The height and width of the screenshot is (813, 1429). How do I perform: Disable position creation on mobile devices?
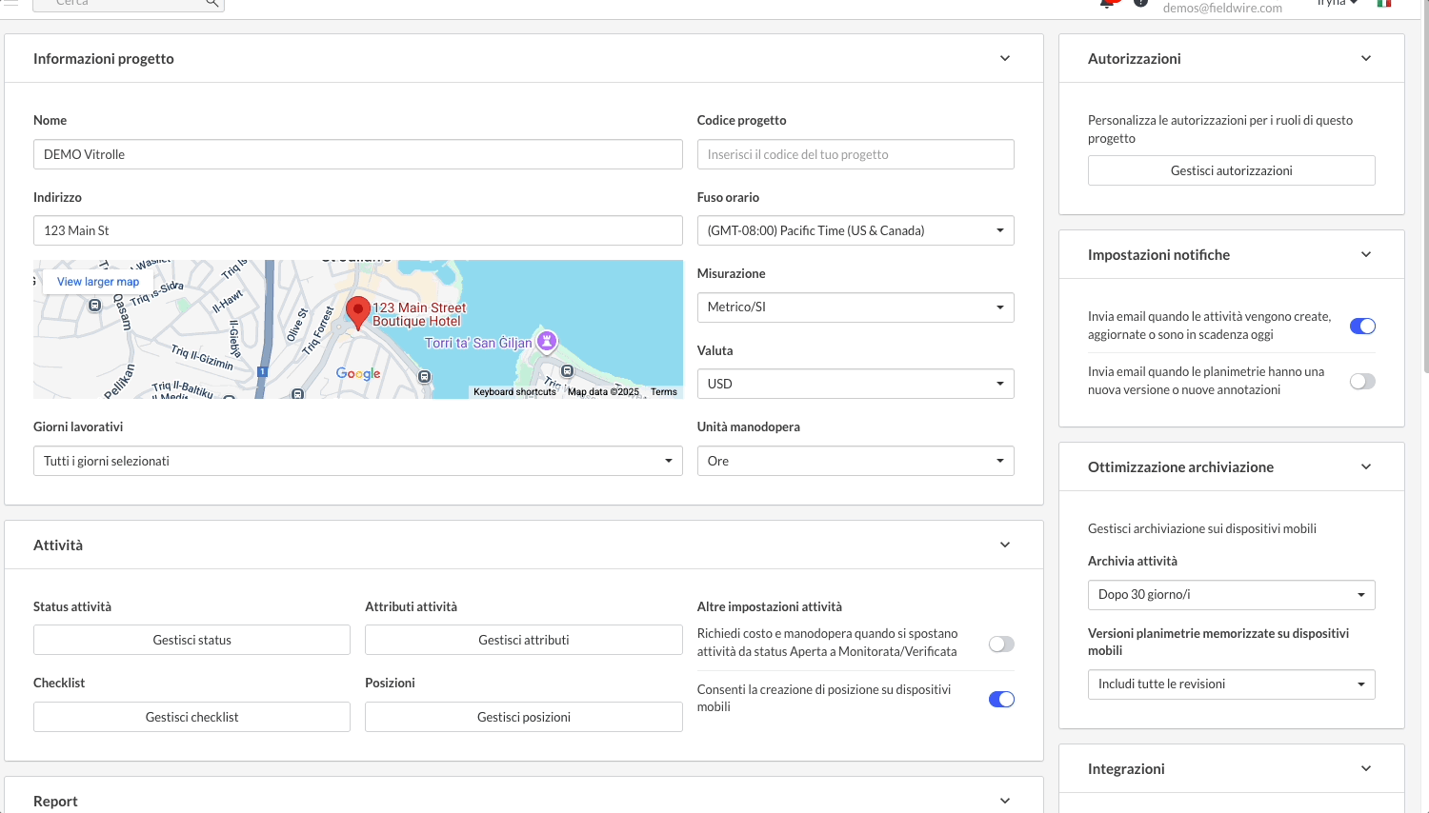click(x=1001, y=700)
